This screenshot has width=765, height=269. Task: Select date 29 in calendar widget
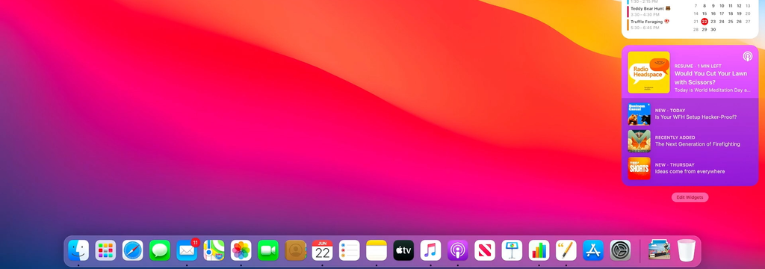click(x=704, y=29)
